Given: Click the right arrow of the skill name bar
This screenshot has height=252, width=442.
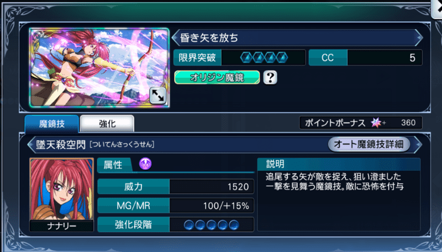Looking at the screenshot, I should (418, 144).
